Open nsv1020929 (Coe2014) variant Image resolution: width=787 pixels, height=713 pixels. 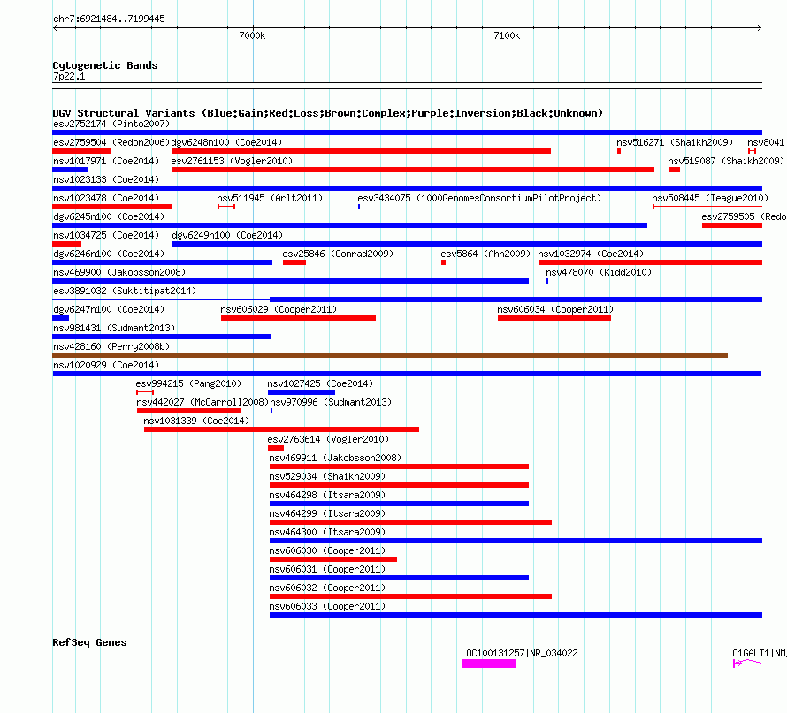(106, 365)
